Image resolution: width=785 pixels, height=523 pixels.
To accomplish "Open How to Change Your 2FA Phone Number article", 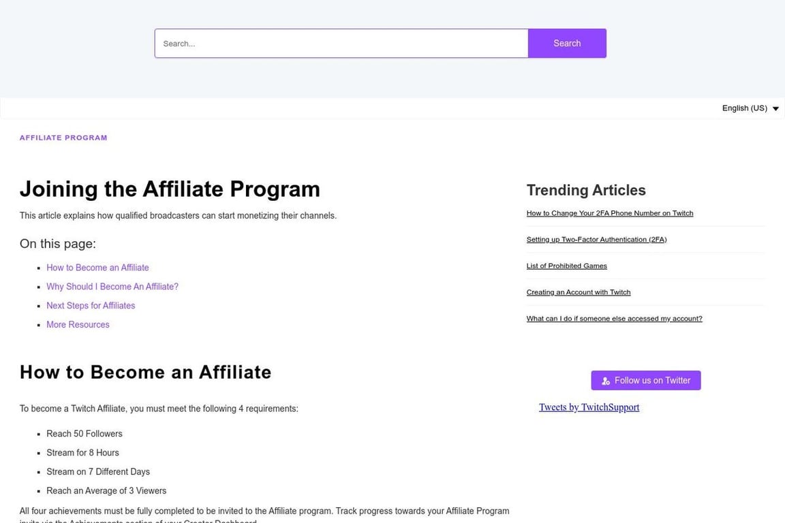I will 610,213.
